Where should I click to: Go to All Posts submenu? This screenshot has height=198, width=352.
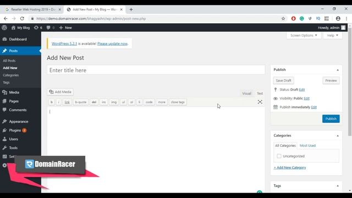point(9,61)
